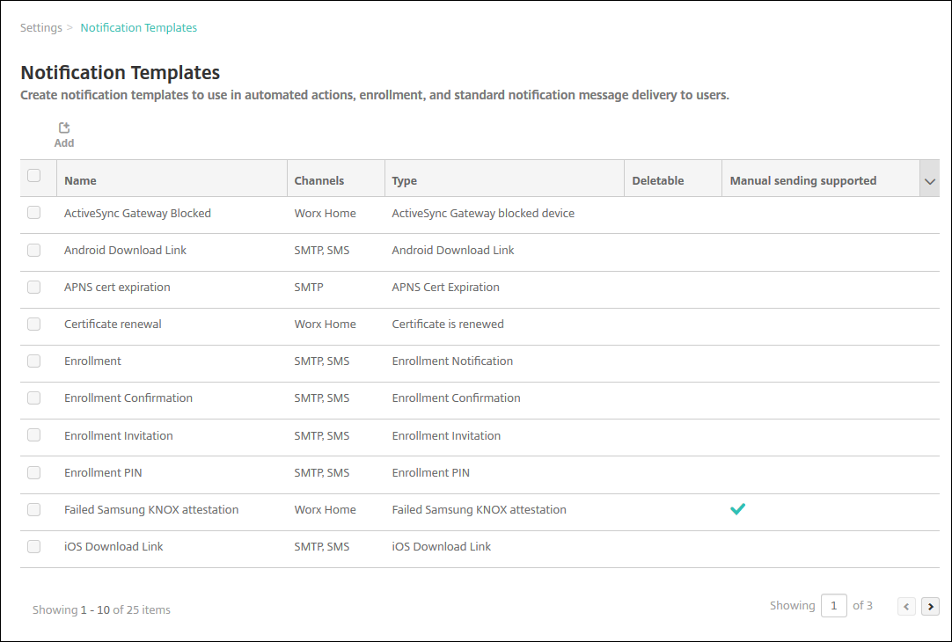Viewport: 952px width, 642px height.
Task: Click the green checkmark in KNOX row
Action: (x=737, y=508)
